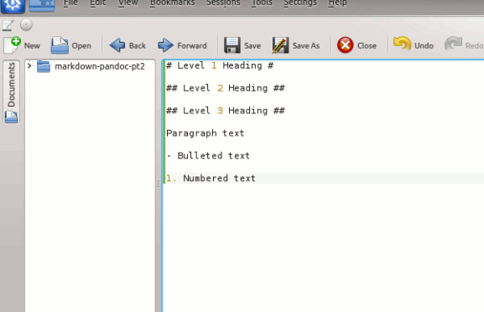Go Back using the blue arrow

coord(117,45)
